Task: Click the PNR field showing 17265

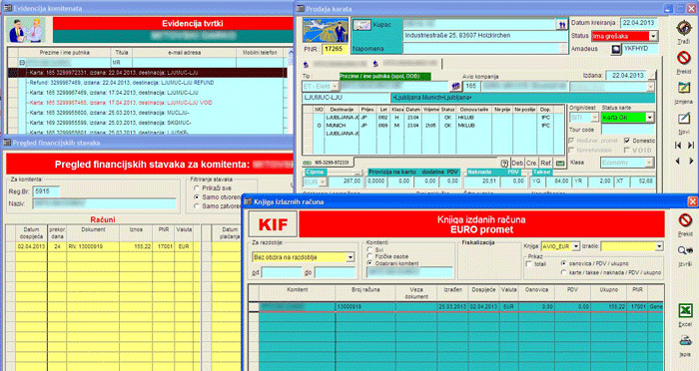Action: pos(336,49)
